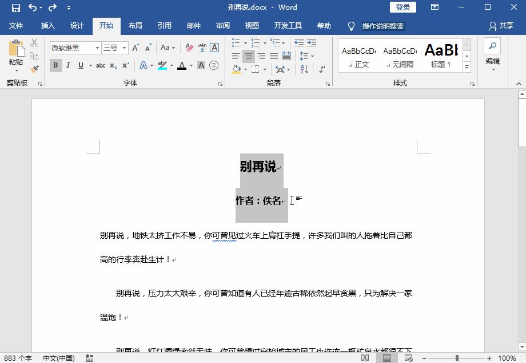
Task: Select the 标题 1 style
Action: click(441, 56)
